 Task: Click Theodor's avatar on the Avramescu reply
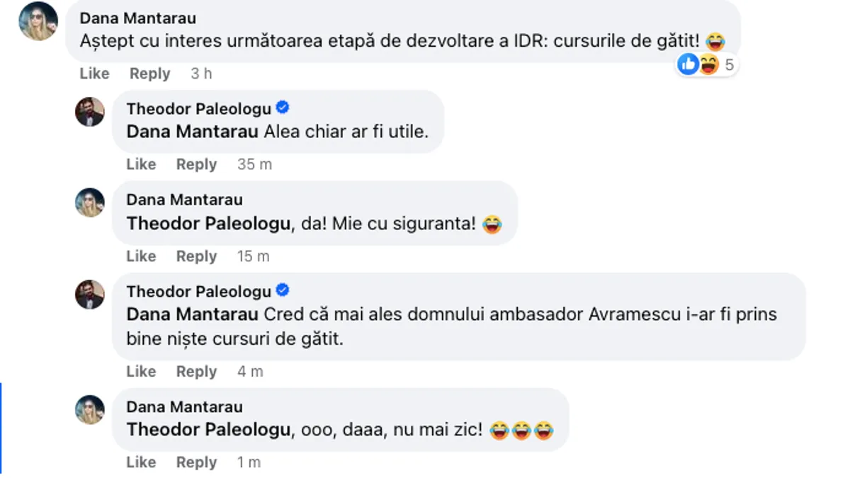(90, 295)
